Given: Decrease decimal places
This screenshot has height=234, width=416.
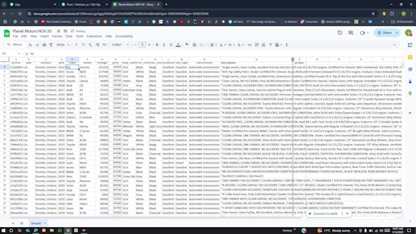Looking at the screenshot, I should (90, 45).
